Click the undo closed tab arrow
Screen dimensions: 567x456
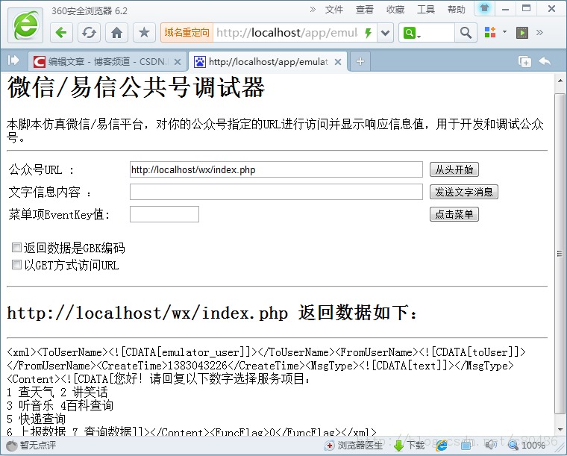(x=545, y=61)
